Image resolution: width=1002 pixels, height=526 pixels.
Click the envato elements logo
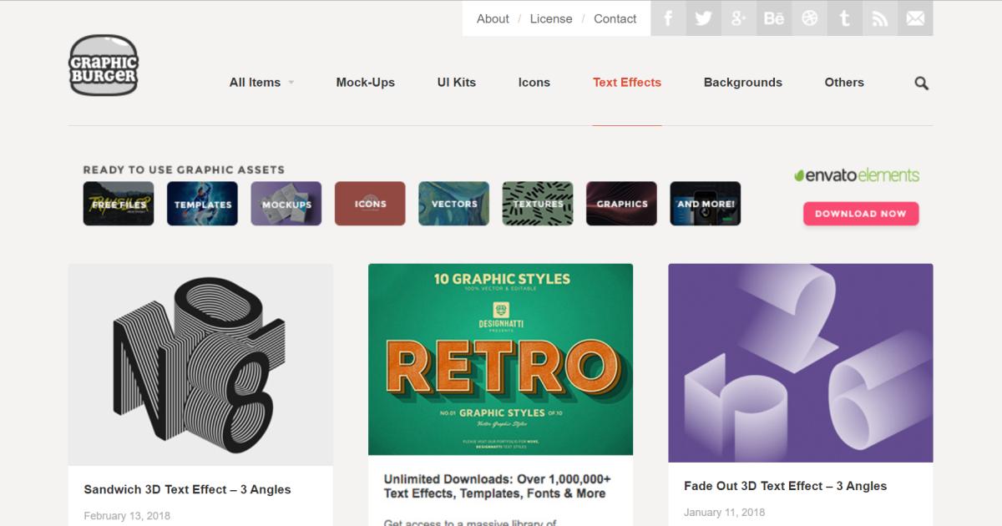(x=857, y=175)
